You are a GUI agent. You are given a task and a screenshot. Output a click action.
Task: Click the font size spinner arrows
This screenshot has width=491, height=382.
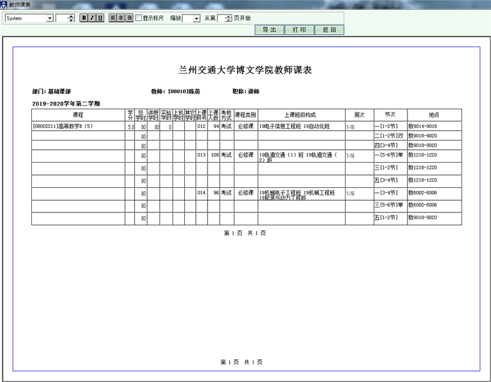tap(72, 18)
